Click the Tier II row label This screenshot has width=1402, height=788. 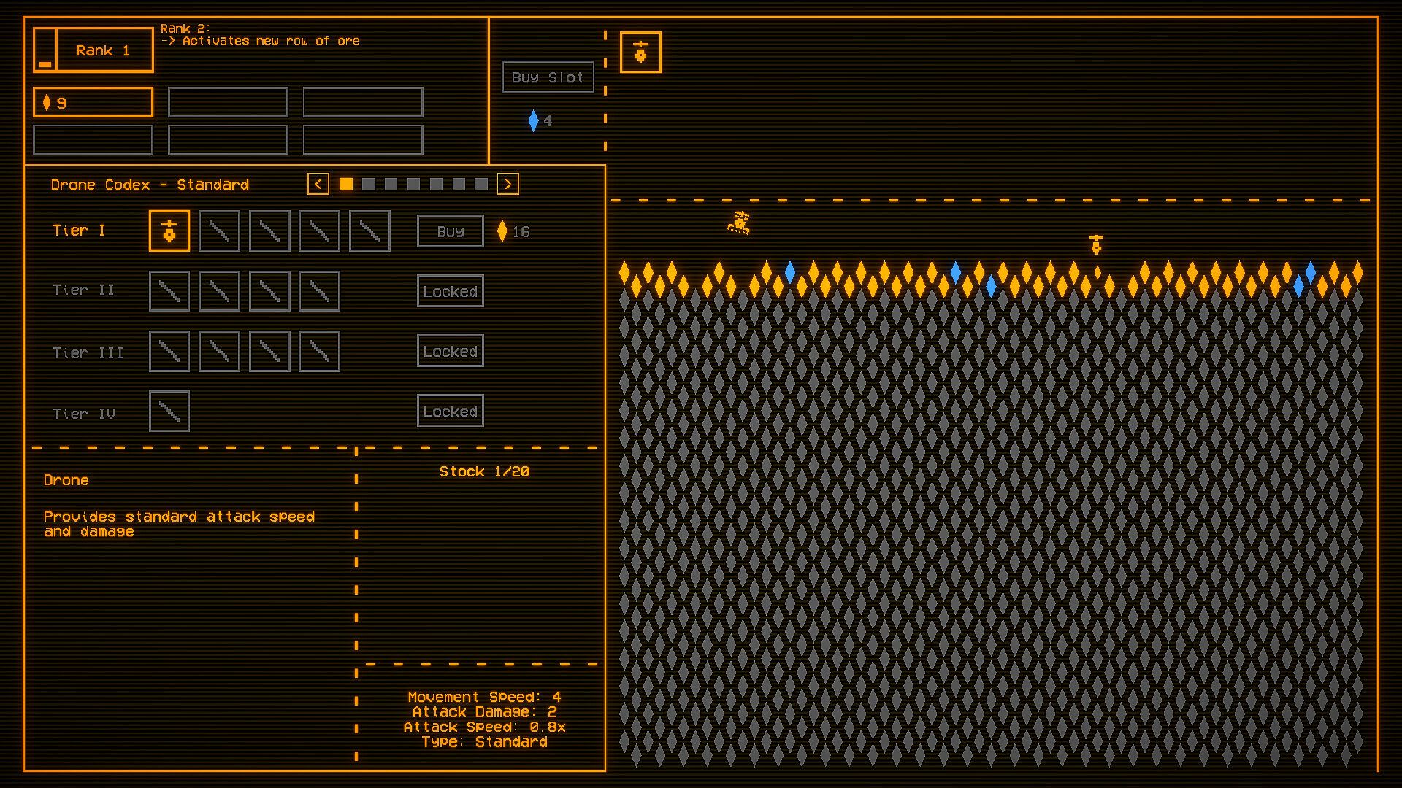click(x=83, y=290)
